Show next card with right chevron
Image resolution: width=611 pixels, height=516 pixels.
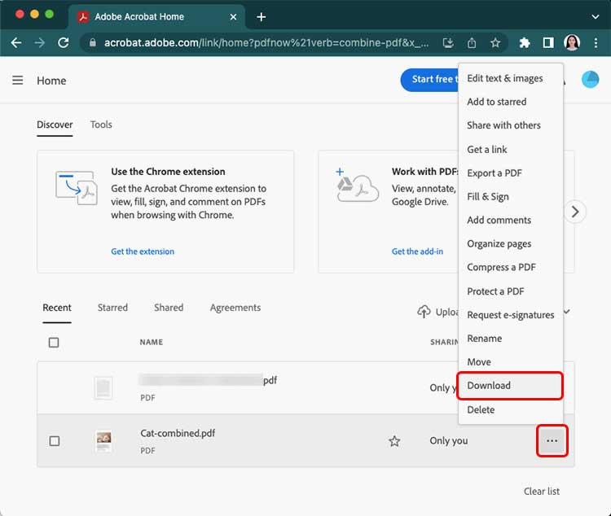(575, 212)
